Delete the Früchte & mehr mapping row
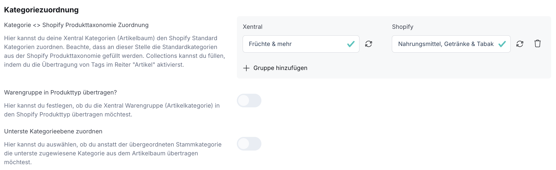Image resolution: width=556 pixels, height=170 pixels. tap(538, 44)
